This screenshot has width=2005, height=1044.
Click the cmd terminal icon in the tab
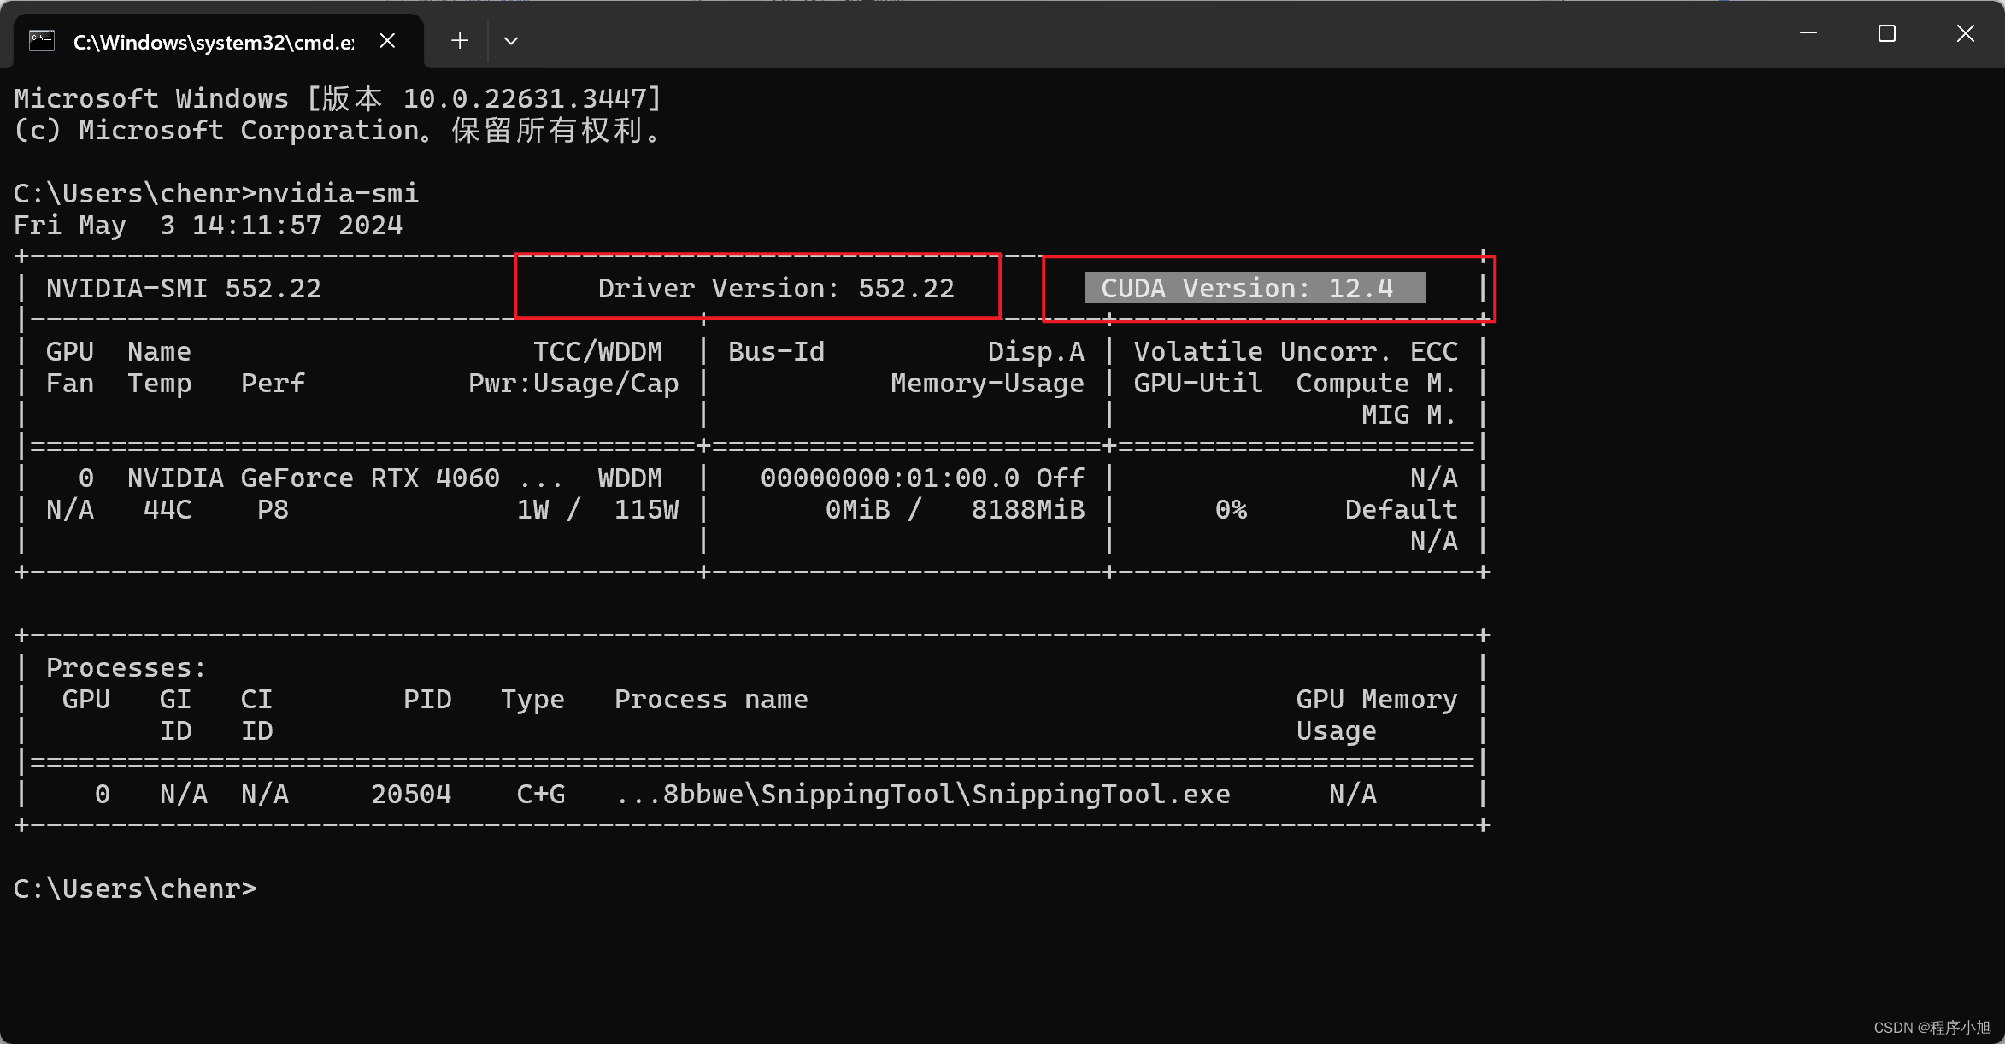41,40
